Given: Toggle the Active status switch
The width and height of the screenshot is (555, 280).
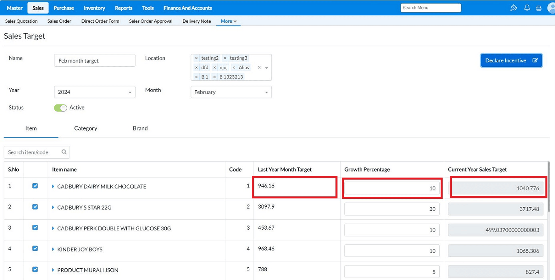Looking at the screenshot, I should 60,108.
